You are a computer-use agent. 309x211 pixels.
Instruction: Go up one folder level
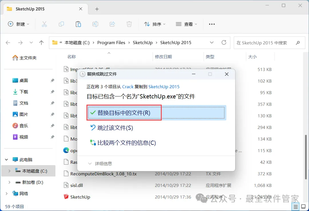41,43
